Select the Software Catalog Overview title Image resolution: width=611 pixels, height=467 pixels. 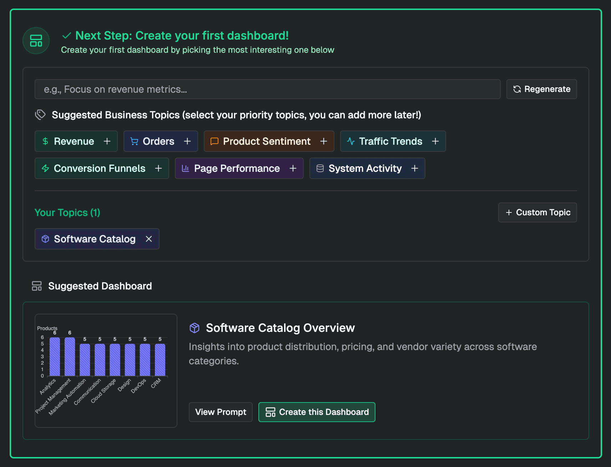[x=280, y=328]
